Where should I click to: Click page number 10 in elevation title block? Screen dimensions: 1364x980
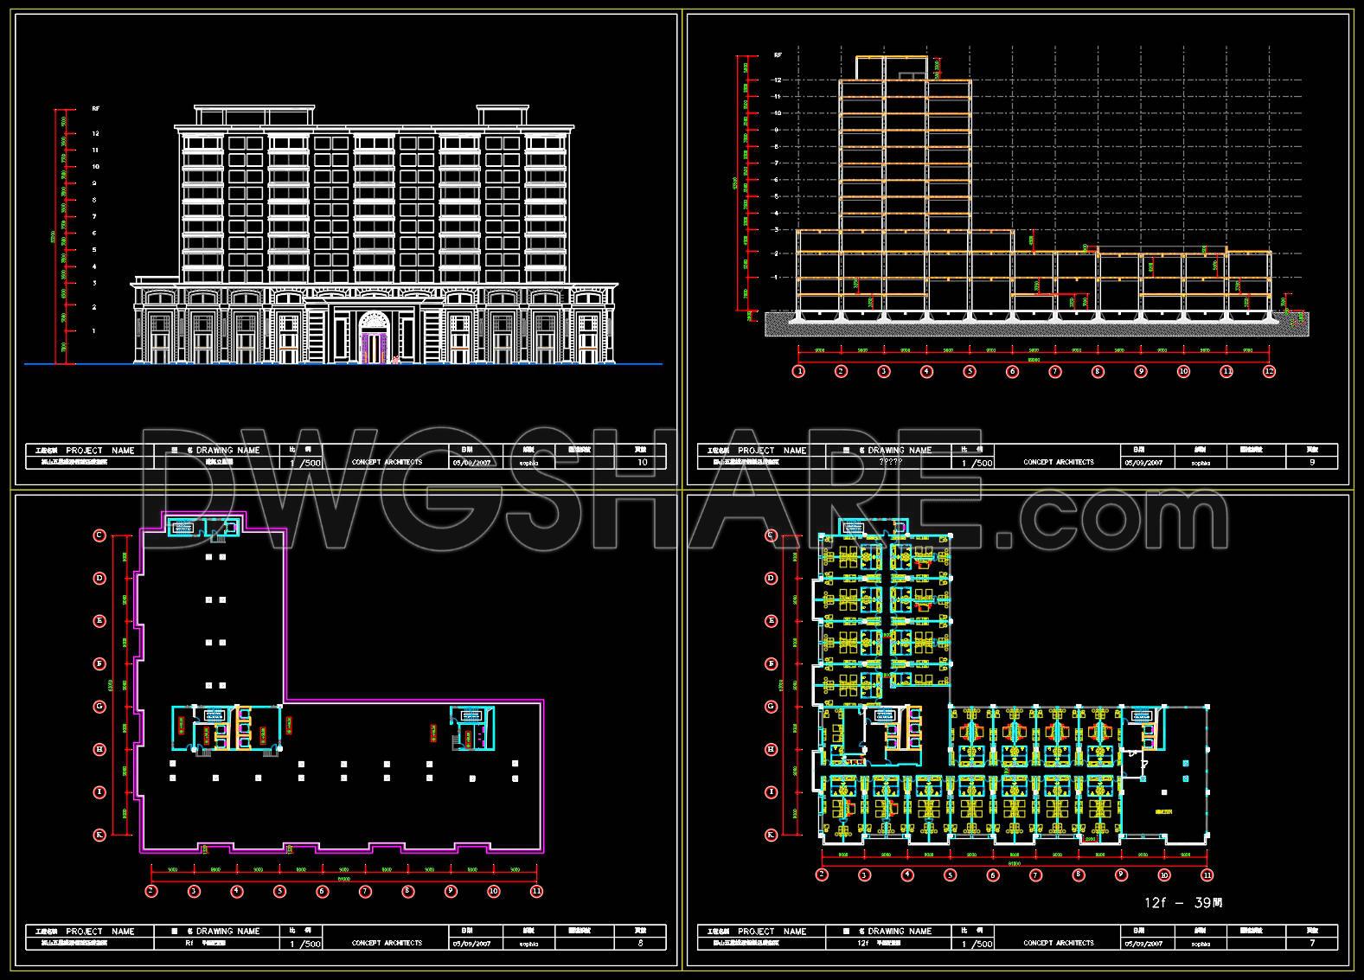pyautogui.click(x=642, y=463)
